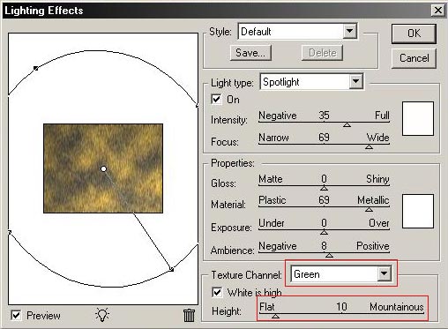
Task: Click the new light bulb icon
Action: 102,315
